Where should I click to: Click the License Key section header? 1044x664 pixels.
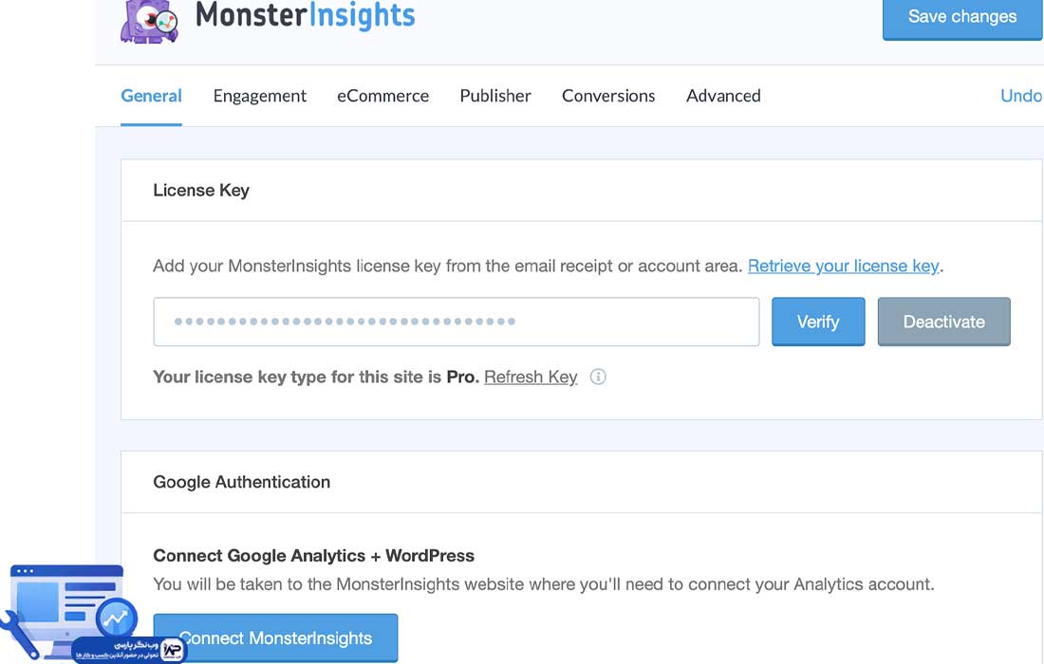click(x=201, y=190)
